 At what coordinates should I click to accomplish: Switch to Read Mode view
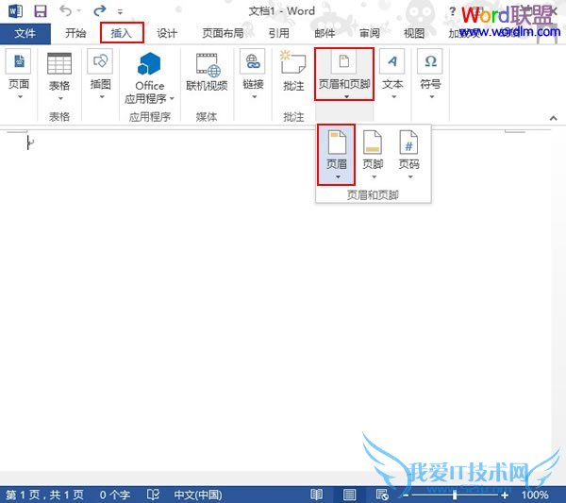pos(316,495)
